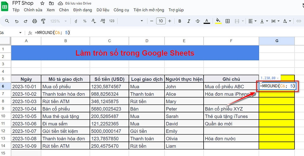
Task: Open the 123 number formats menu
Action: [x=112, y=21]
